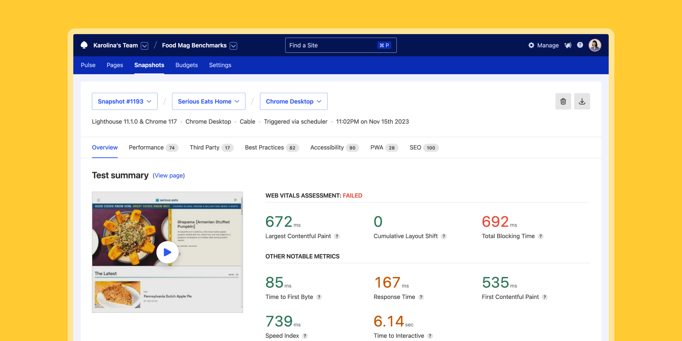This screenshot has height=341, width=682.
Task: Download the snapshot report via download icon
Action: [x=582, y=101]
